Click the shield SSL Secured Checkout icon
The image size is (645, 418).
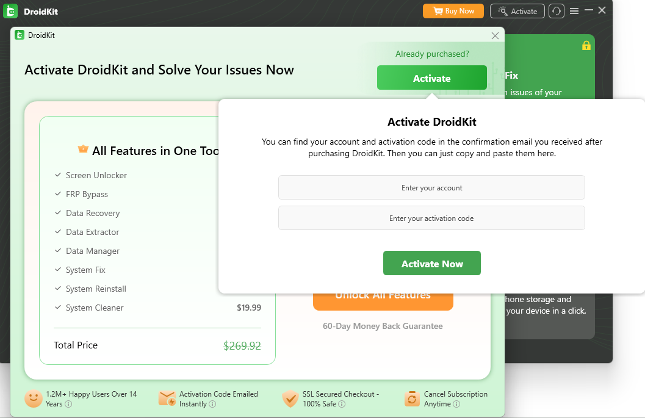290,398
